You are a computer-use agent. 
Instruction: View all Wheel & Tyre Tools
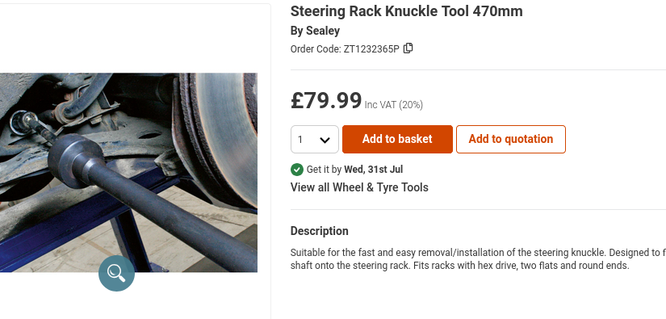pyautogui.click(x=359, y=187)
